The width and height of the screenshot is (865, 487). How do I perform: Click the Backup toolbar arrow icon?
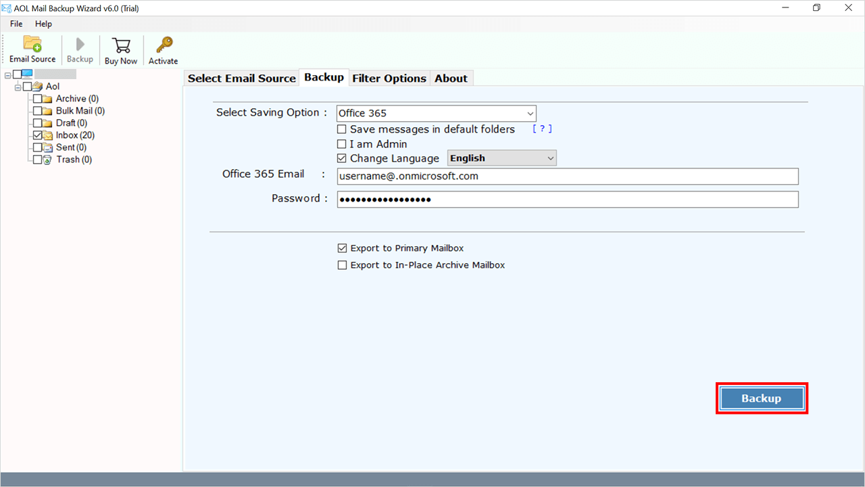pyautogui.click(x=80, y=45)
